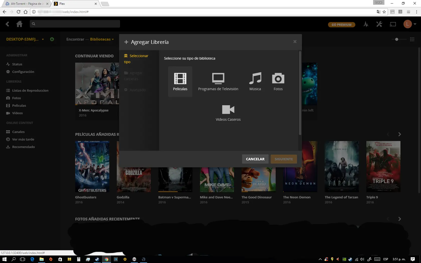Show next recently added movies arrow
The image size is (421, 263).
399,134
